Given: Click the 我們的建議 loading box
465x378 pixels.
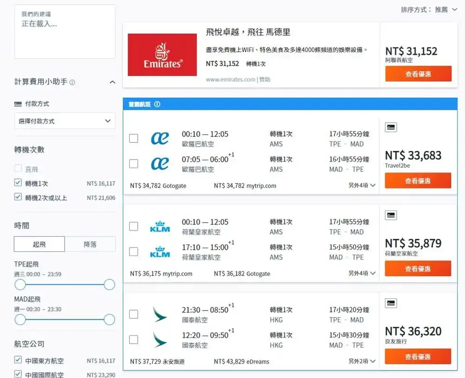Looking at the screenshot, I should tap(65, 32).
